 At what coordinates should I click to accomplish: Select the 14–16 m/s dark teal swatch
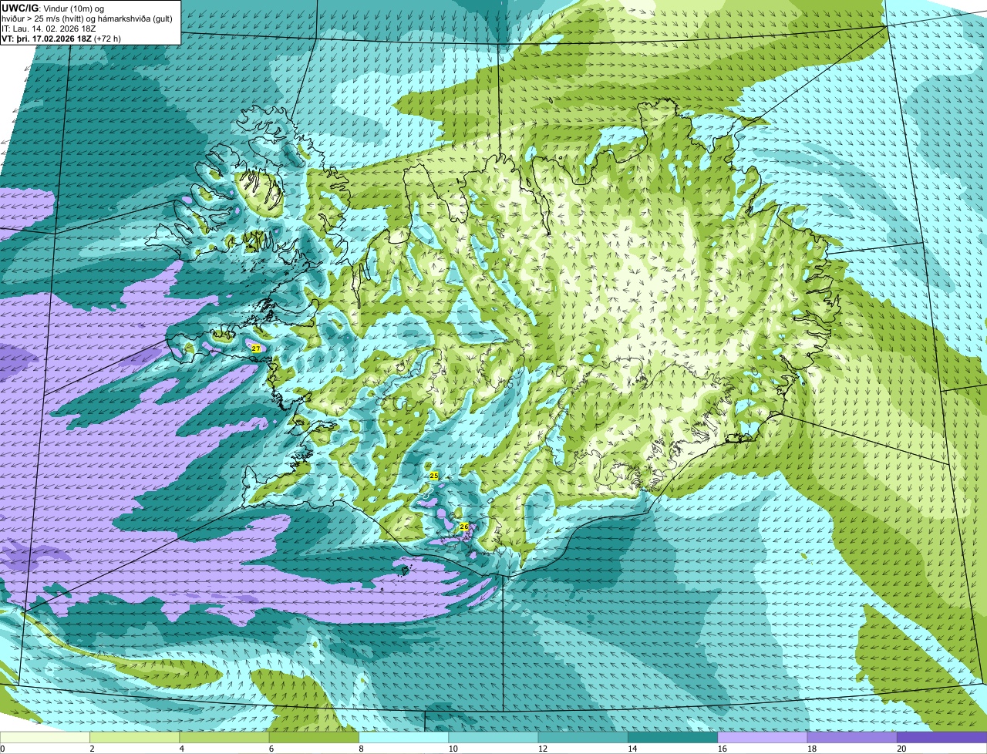pos(672,737)
